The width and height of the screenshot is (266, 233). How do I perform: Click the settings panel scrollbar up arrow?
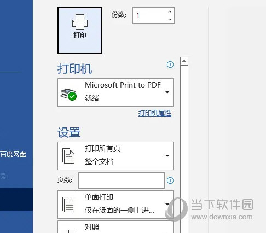coord(184,61)
